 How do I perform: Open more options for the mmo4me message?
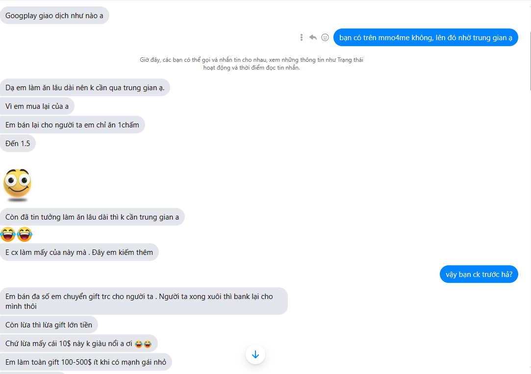coord(302,37)
